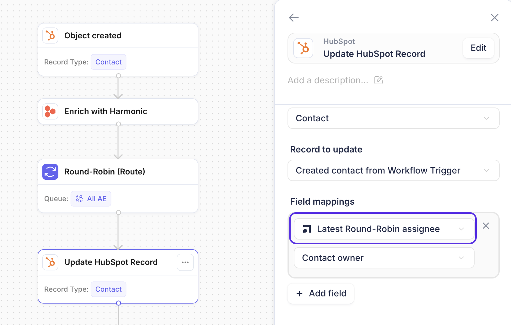Click Contact tag in Object created node
511x325 pixels.
coord(108,62)
